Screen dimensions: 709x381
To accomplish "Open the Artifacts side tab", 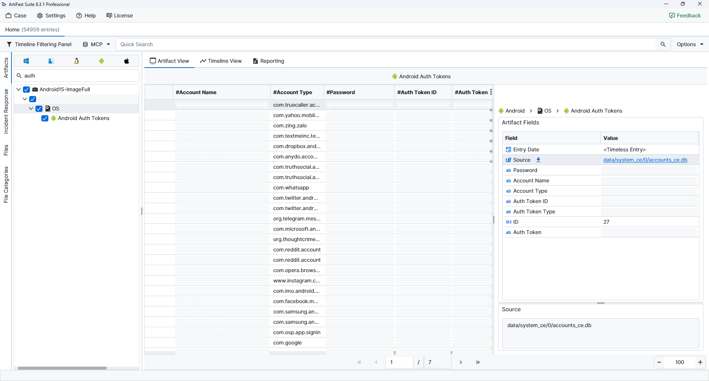I will 6,68.
